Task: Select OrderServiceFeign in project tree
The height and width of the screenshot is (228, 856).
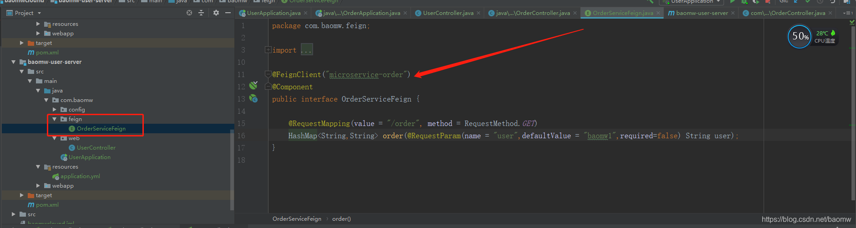Action: pyautogui.click(x=101, y=129)
